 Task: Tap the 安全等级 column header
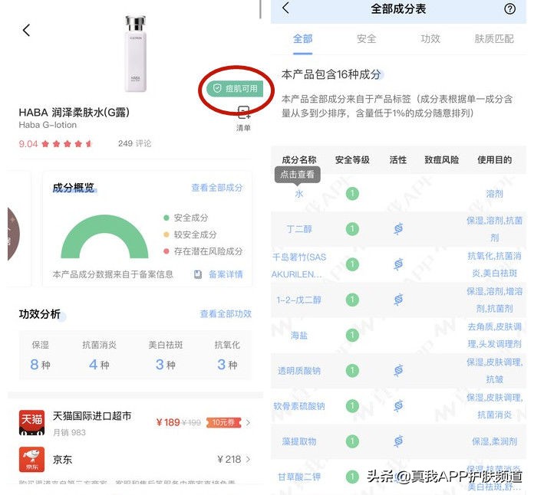(352, 159)
